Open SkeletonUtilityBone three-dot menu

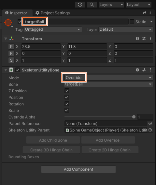[150, 70]
